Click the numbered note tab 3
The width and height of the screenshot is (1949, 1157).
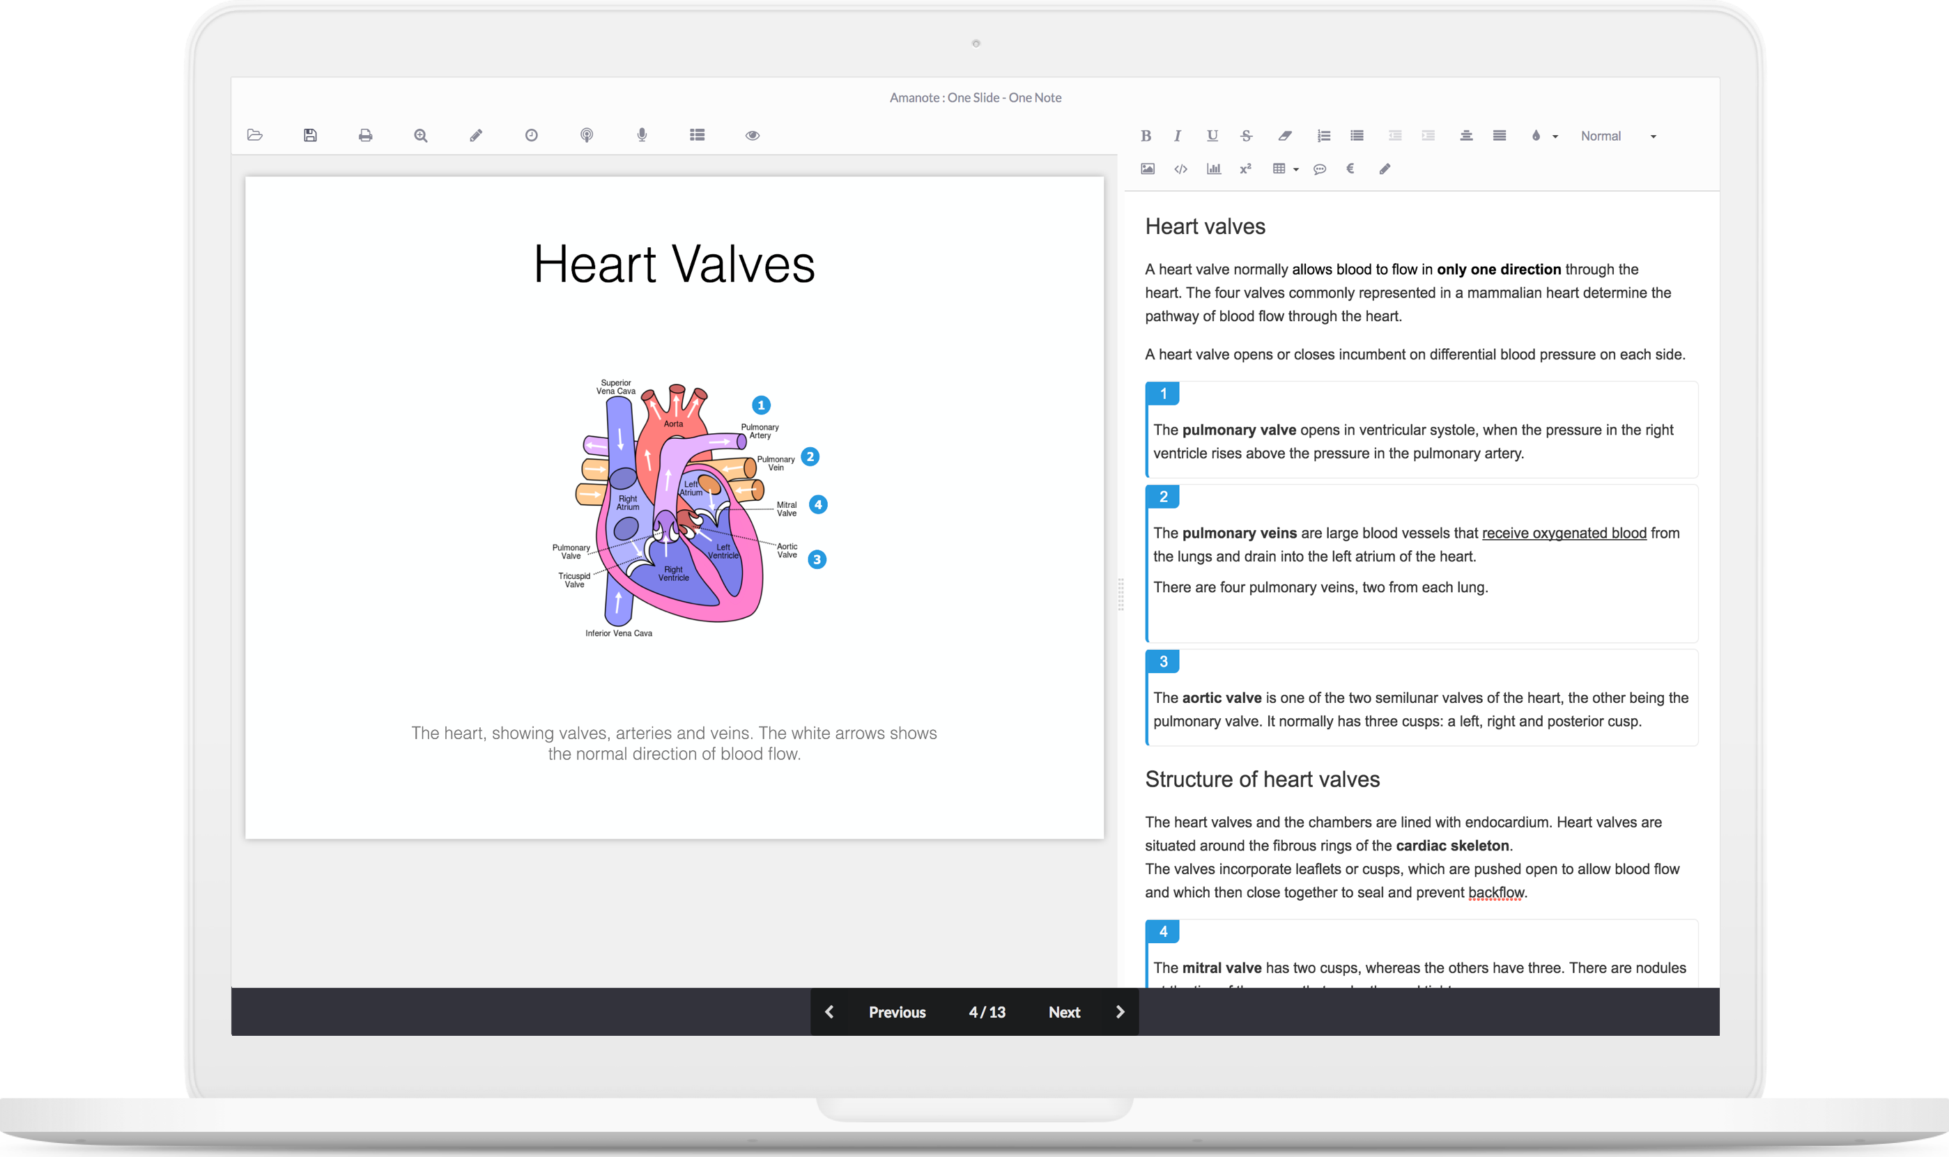click(1163, 661)
